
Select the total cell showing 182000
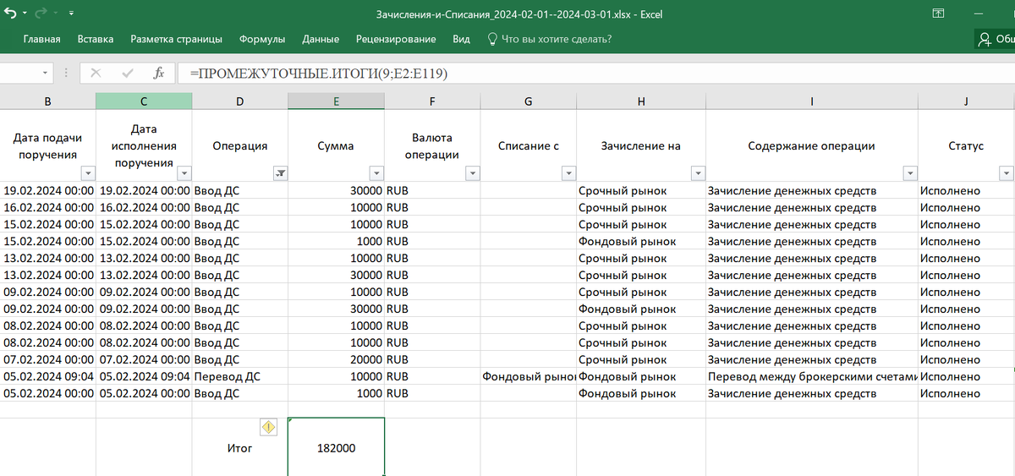tap(336, 447)
